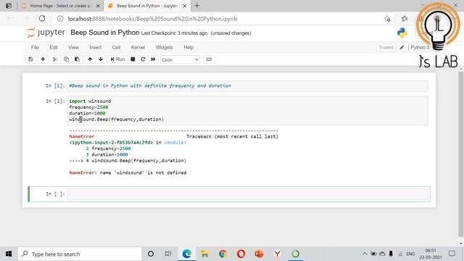464x261 pixels.
Task: Paste cells below icon
Action: (78, 59)
